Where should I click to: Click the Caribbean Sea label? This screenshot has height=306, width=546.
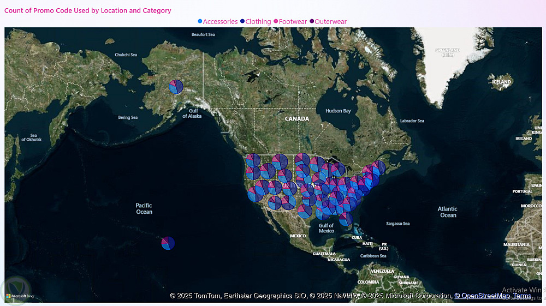coord(373,256)
